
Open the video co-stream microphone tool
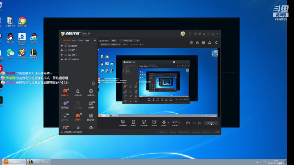65,104
